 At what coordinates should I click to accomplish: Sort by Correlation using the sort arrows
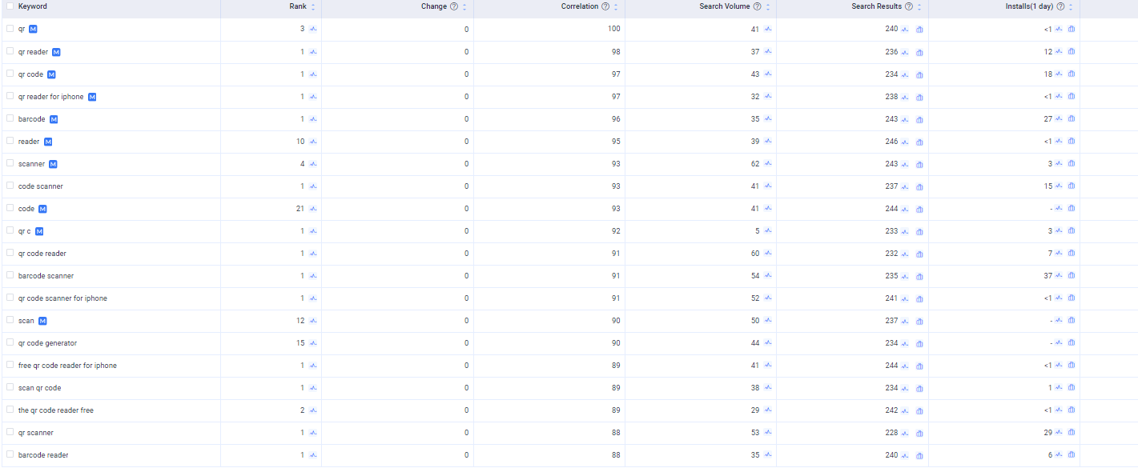click(616, 6)
